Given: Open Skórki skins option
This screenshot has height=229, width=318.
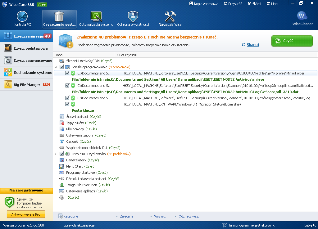Looking at the screenshot, I should pos(254,4).
